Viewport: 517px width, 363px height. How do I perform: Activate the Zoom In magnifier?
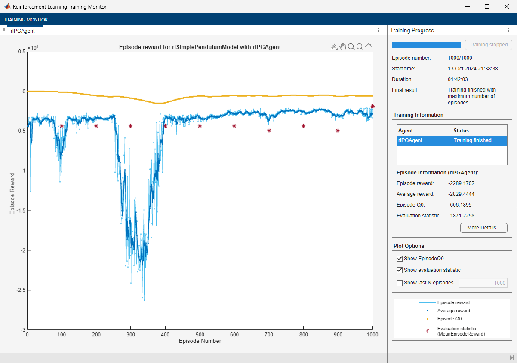click(x=351, y=47)
